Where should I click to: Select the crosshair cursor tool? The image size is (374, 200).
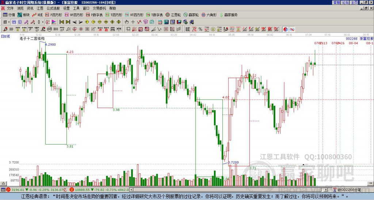pos(133,22)
